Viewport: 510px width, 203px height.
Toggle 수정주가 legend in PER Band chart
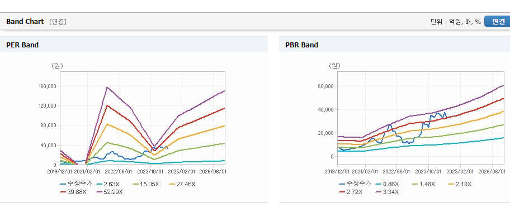76,184
